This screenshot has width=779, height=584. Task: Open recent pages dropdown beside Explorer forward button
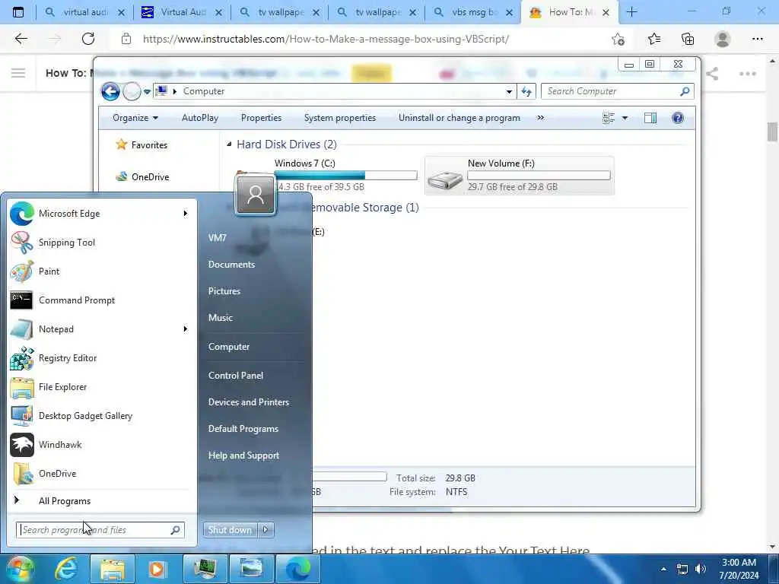147,91
